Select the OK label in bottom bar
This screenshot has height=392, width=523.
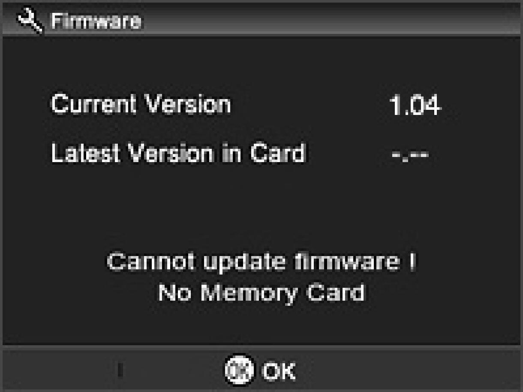point(279,371)
